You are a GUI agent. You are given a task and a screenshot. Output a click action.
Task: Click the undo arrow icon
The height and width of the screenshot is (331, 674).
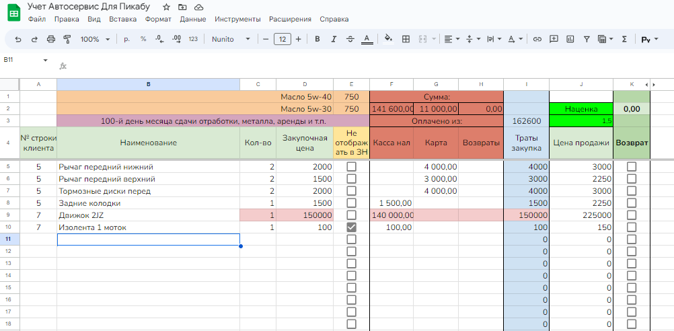point(17,39)
